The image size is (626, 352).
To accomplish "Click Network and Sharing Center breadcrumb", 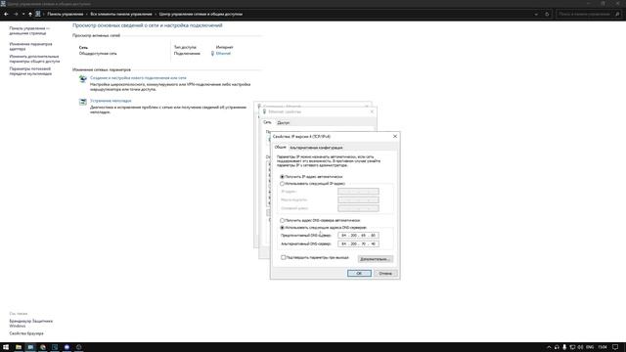I will tap(201, 14).
